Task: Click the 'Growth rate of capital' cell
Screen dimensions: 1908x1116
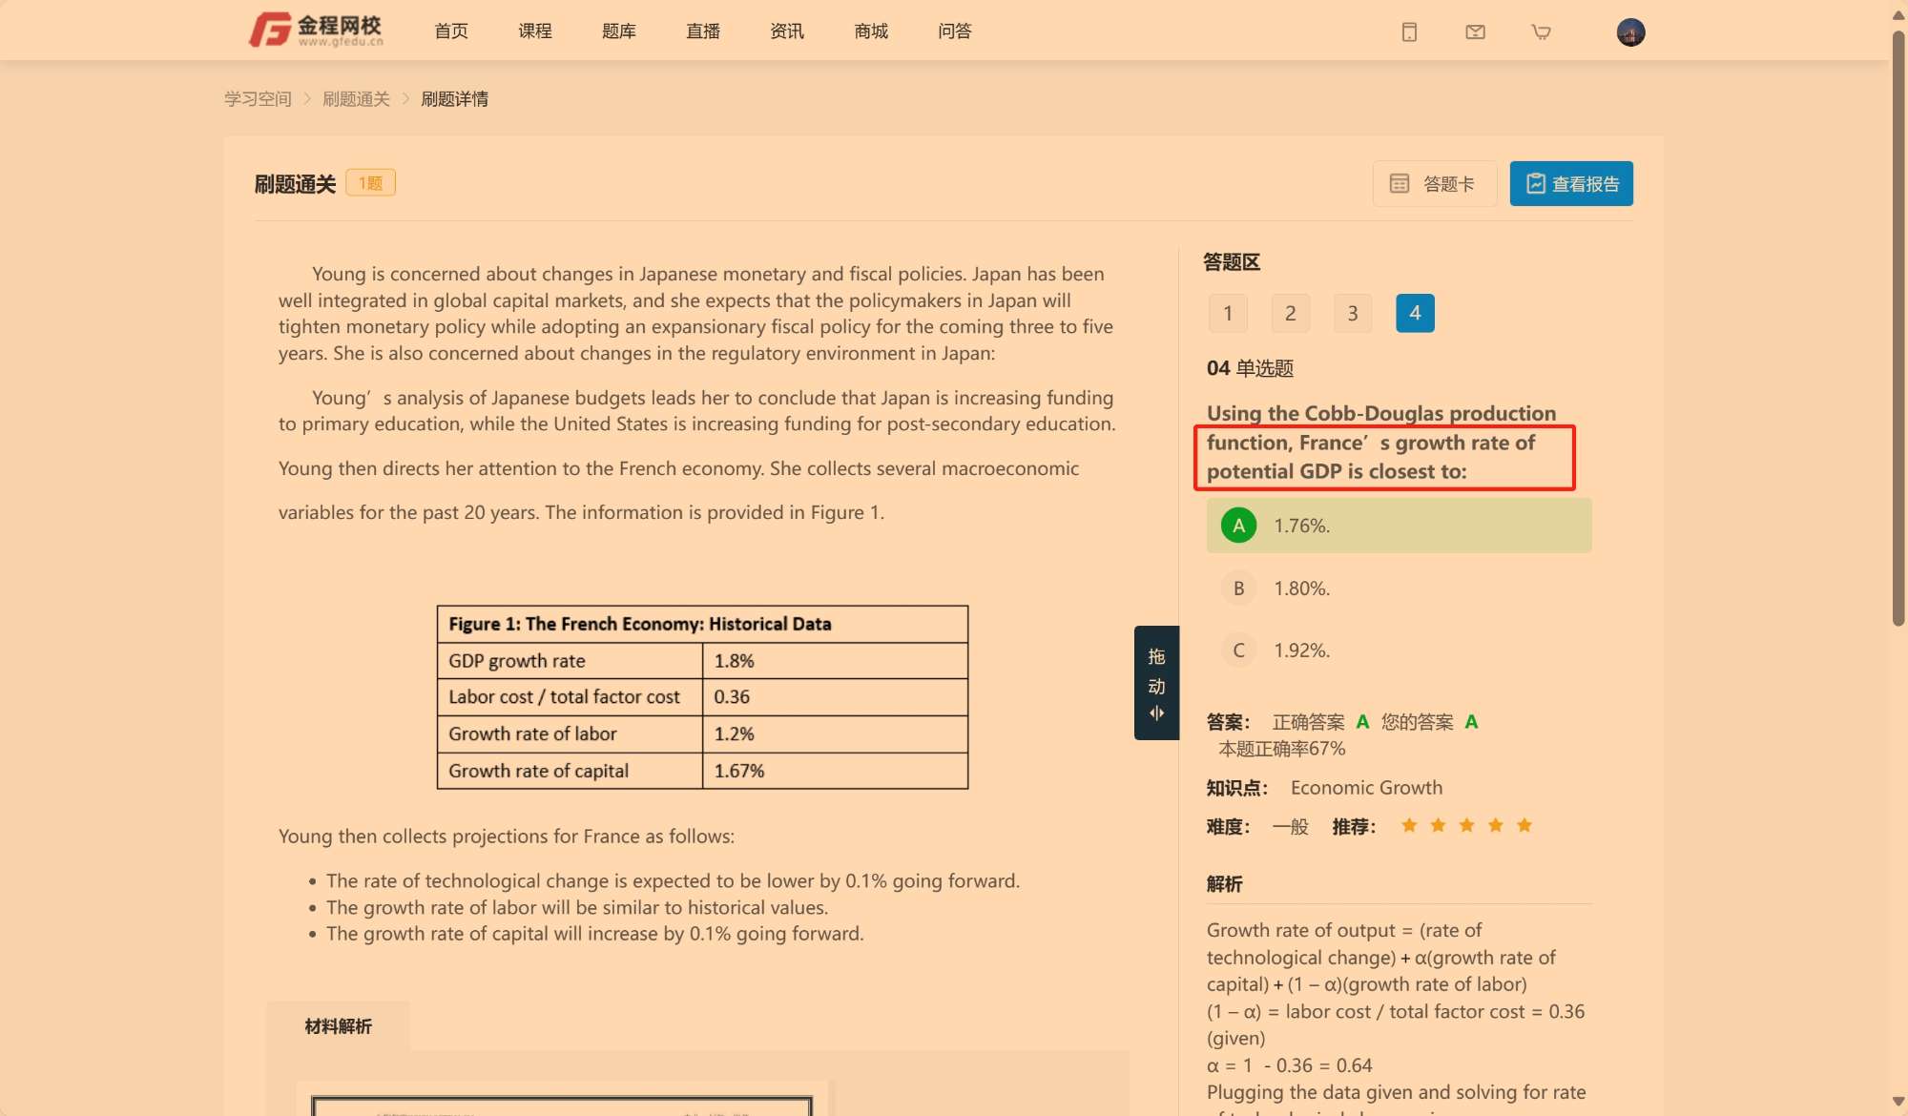Action: point(570,771)
